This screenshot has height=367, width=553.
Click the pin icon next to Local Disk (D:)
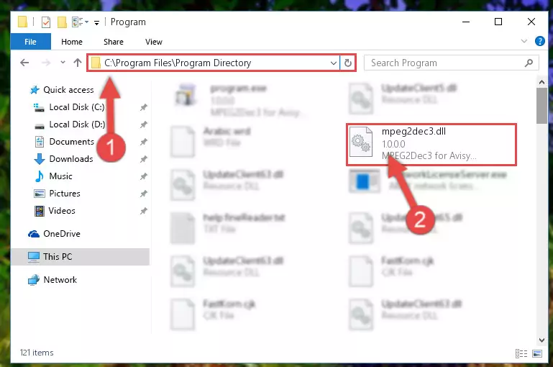[x=143, y=124]
